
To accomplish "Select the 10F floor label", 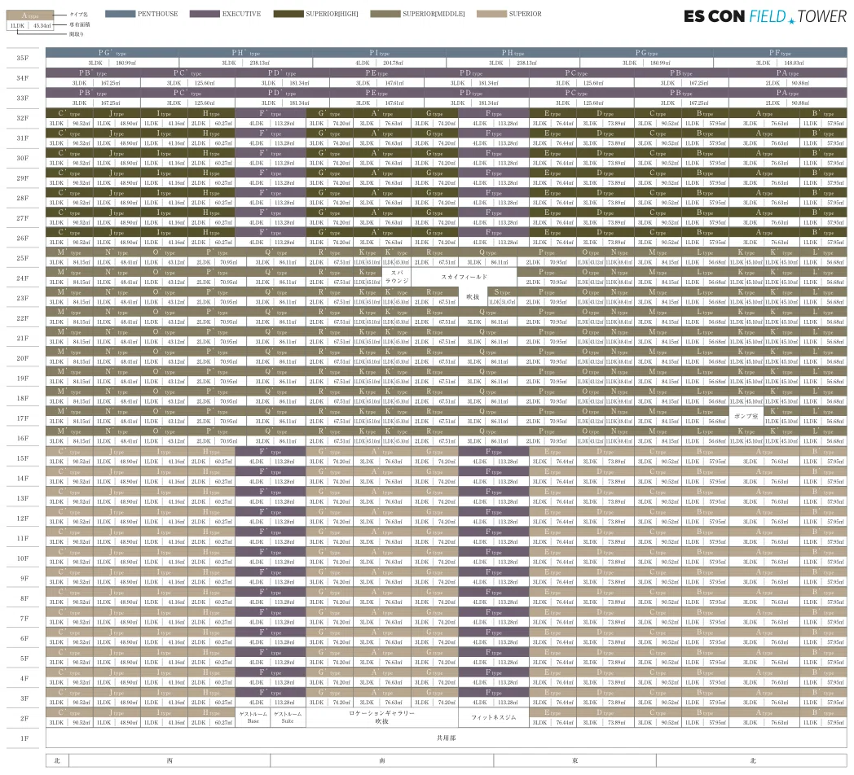I will coord(22,558).
